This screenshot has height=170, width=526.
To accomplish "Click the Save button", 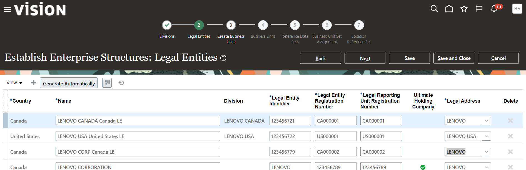I will pos(409,58).
